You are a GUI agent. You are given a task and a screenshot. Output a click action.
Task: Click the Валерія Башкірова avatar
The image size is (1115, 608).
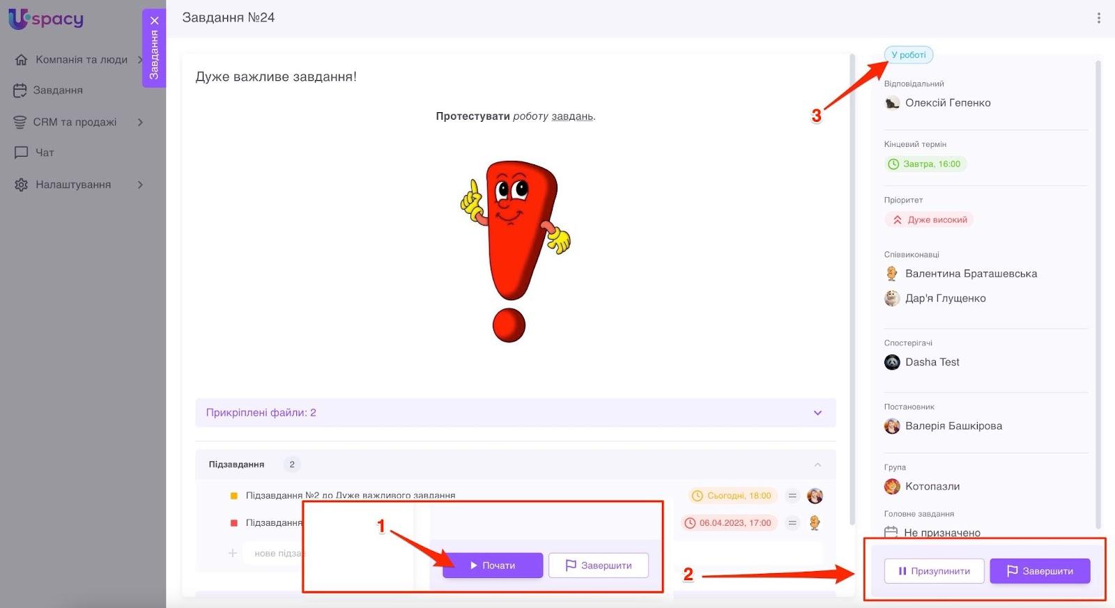[892, 426]
